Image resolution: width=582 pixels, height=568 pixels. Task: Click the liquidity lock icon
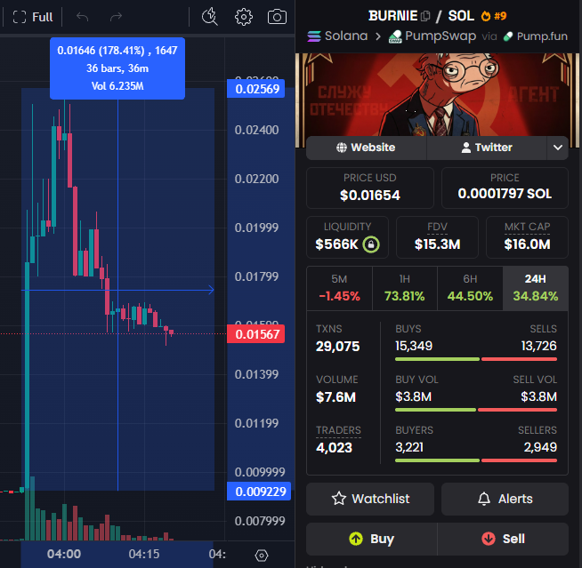tap(371, 244)
